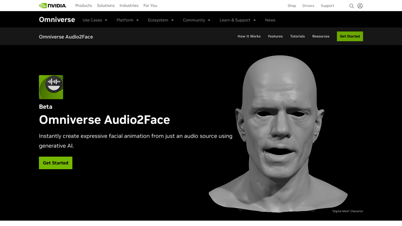Open the Products menu

(x=83, y=6)
